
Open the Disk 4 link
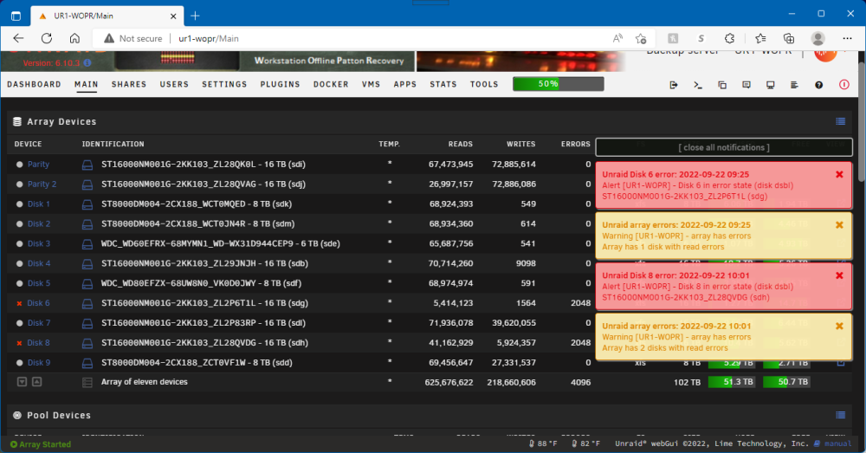point(39,263)
